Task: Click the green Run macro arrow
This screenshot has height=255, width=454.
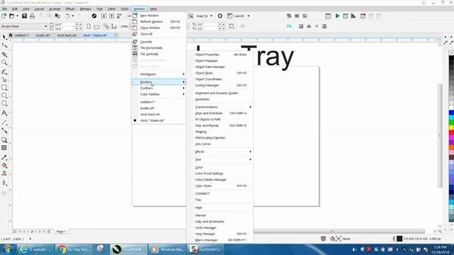Action: (338, 16)
